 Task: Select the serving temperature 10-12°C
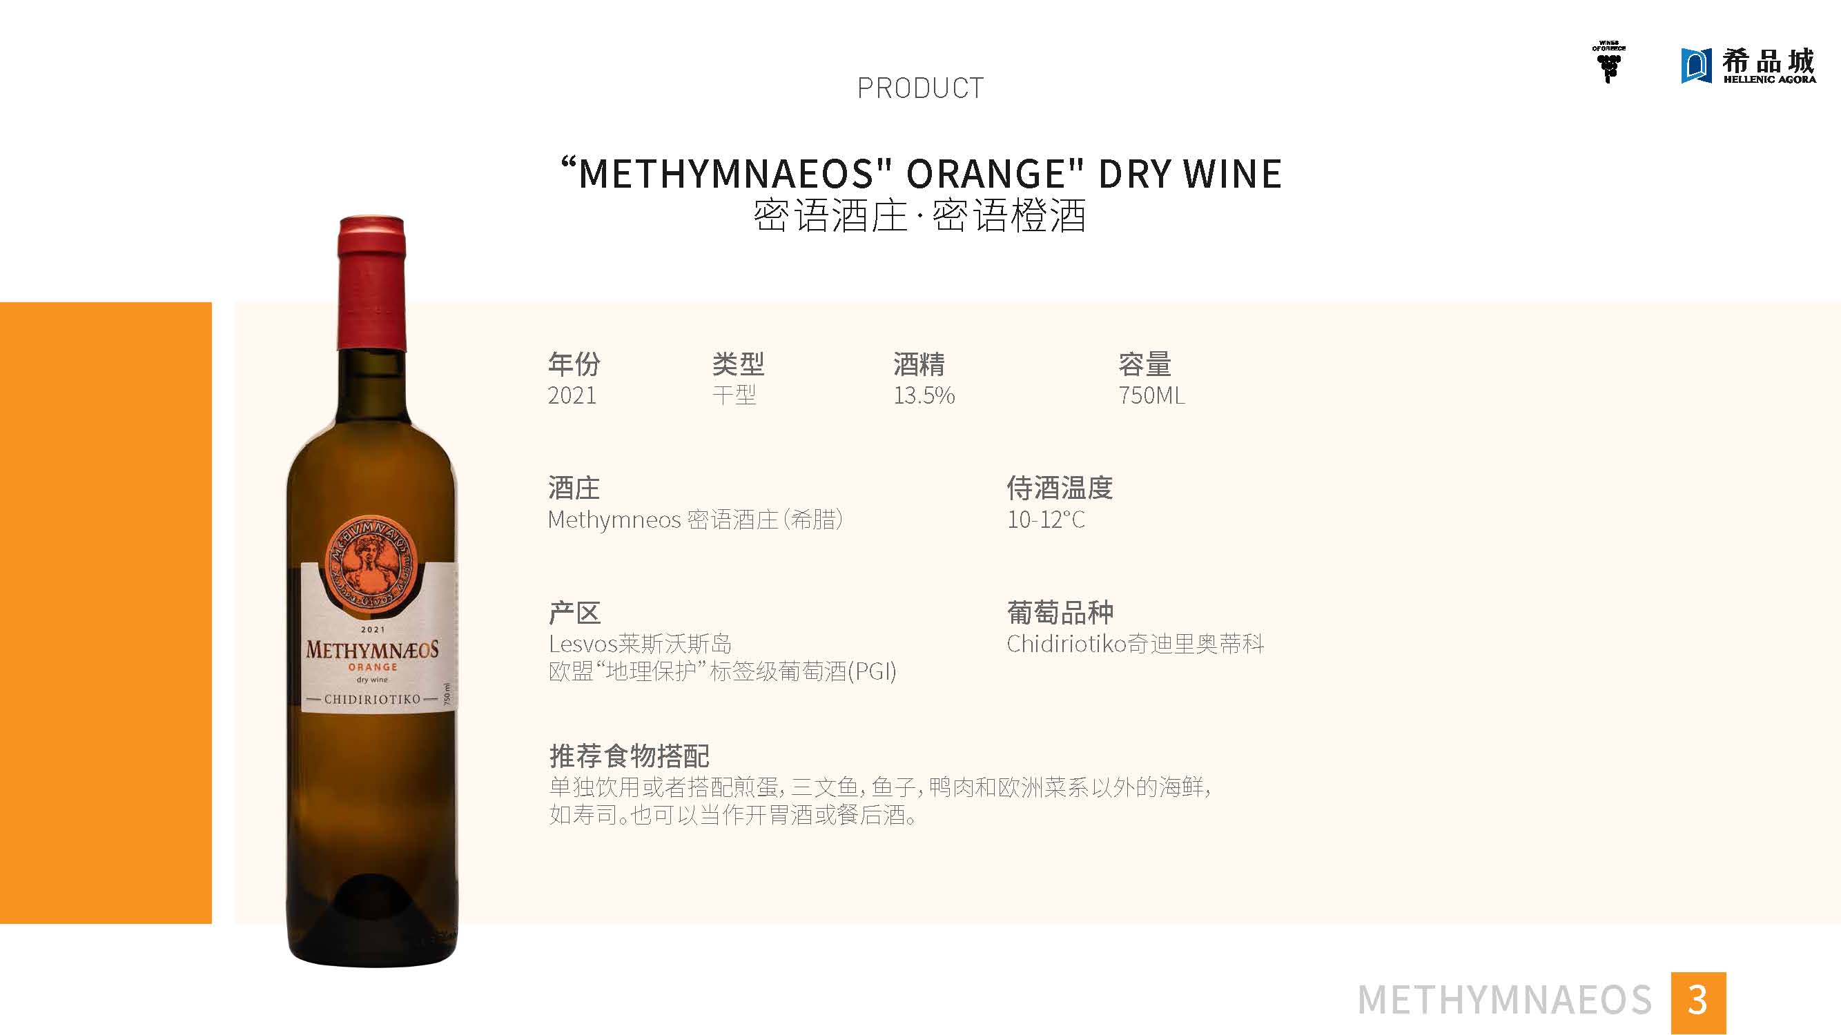pyautogui.click(x=1046, y=520)
